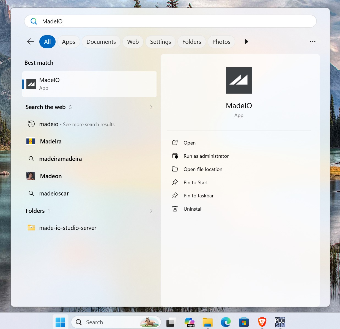Viewport: 340px width, 329px height.
Task: Click the Open file location folder icon
Action: 175,169
